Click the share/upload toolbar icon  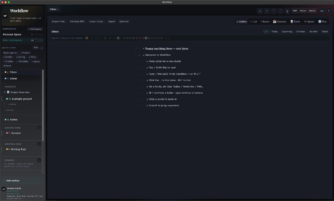[x=287, y=11]
